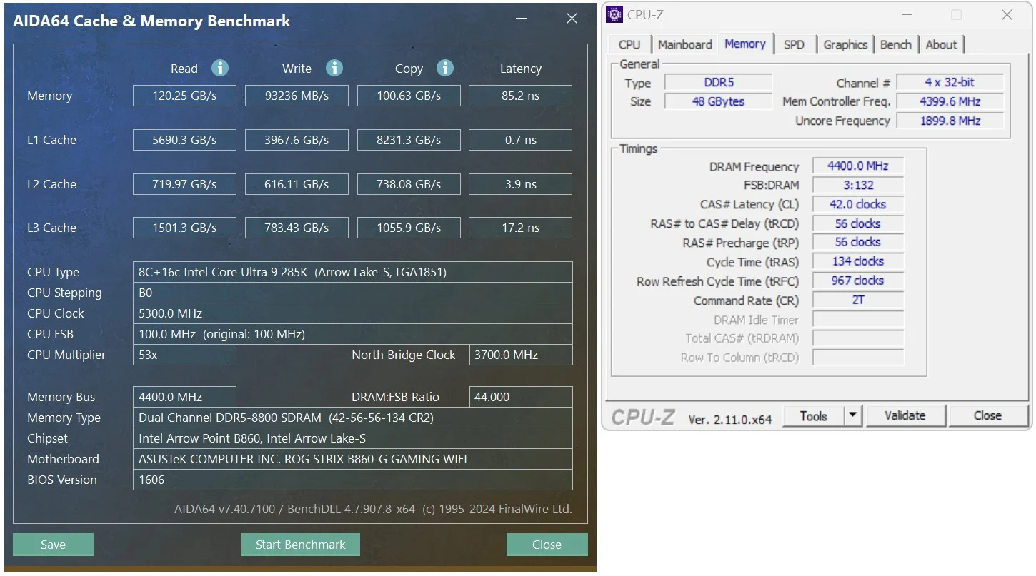
Task: Click the BIOS Version value 1606
Action: [x=353, y=480]
